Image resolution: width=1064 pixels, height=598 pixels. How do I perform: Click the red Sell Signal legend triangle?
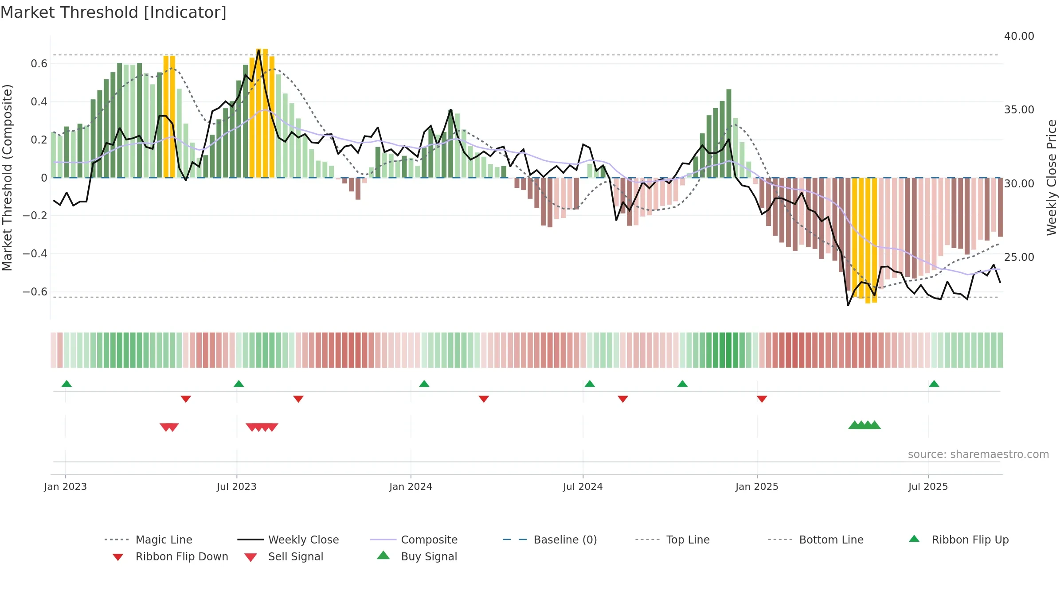[x=250, y=557]
